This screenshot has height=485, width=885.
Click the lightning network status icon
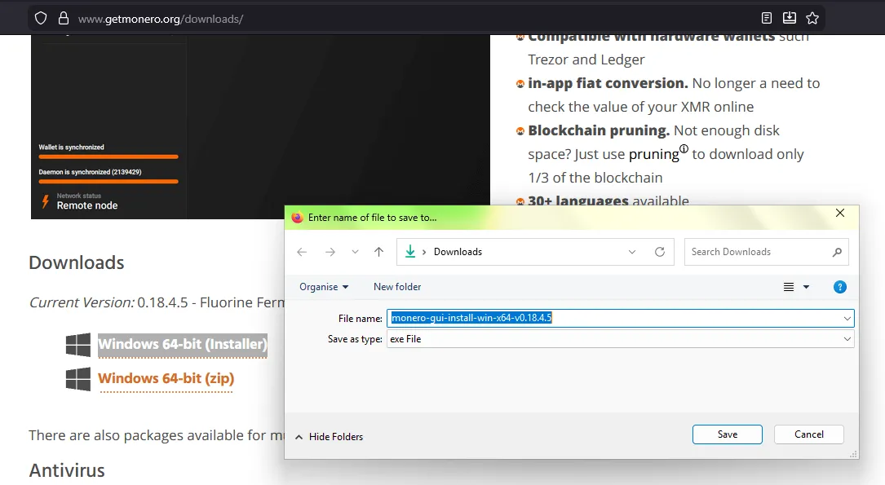[46, 201]
